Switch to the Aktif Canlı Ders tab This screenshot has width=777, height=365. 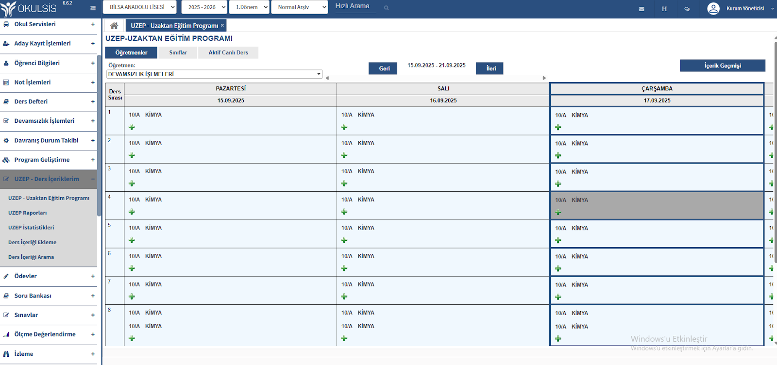point(228,52)
